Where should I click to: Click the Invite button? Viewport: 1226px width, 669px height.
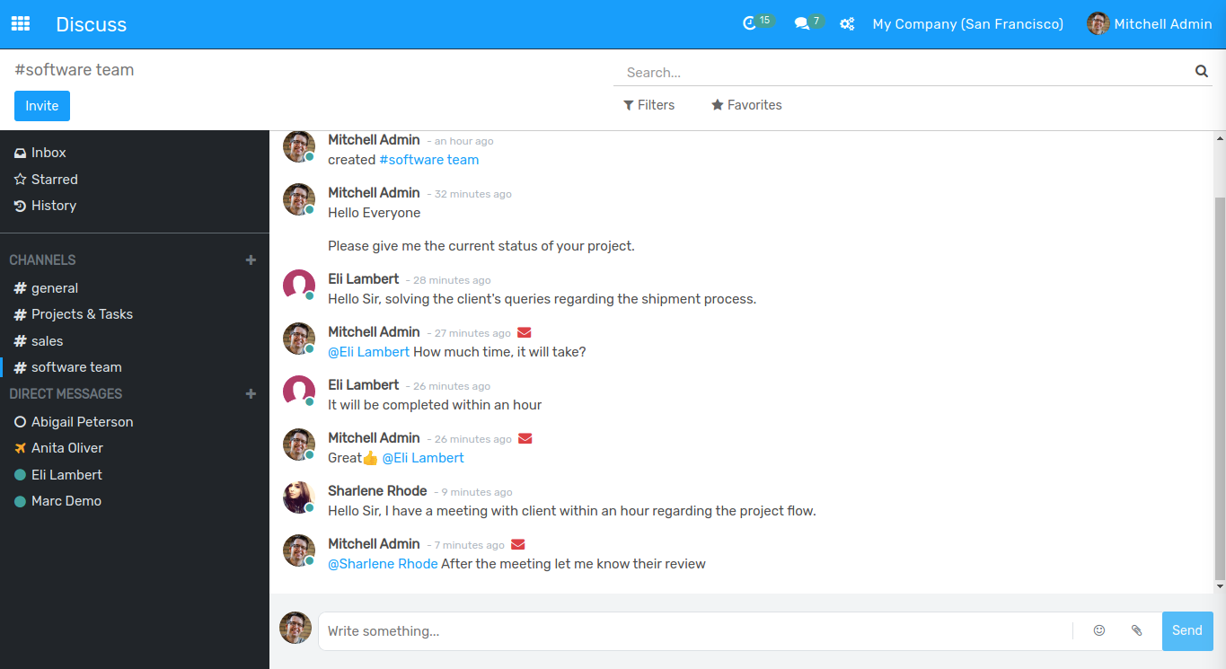pos(42,106)
